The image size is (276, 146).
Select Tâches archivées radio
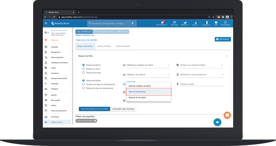click(84, 73)
